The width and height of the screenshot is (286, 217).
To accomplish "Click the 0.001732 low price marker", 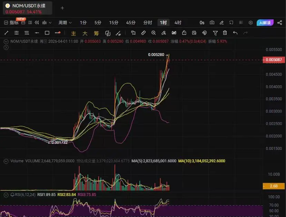I will 59,142.
